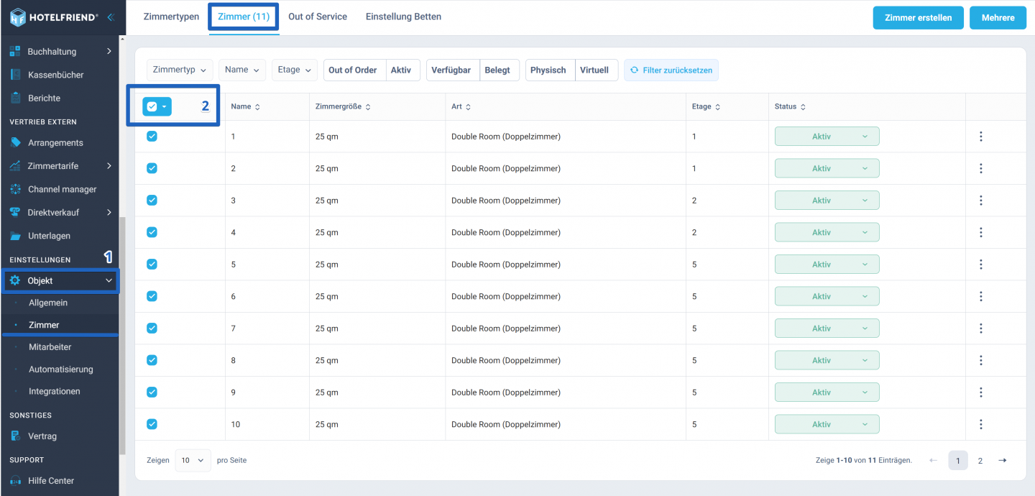
Task: Open three-dot menu for room 2
Action: click(981, 168)
